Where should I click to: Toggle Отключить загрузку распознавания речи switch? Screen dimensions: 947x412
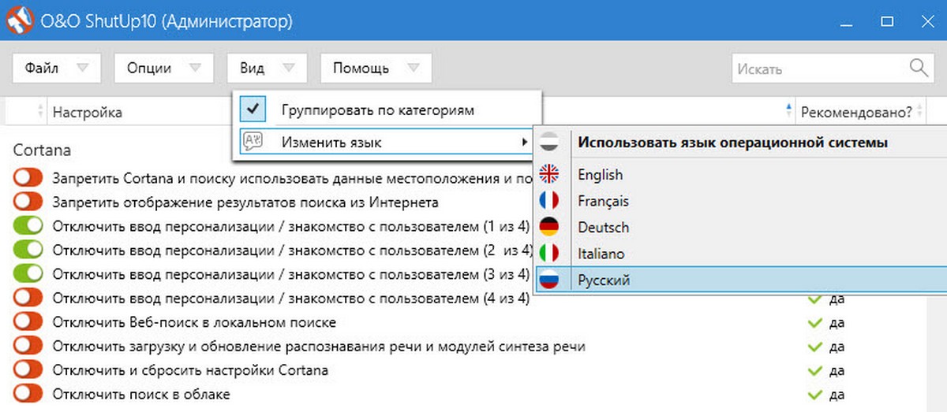(28, 346)
